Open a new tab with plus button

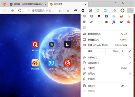(x=91, y=4)
